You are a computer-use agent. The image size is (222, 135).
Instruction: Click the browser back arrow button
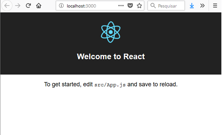click(7, 6)
